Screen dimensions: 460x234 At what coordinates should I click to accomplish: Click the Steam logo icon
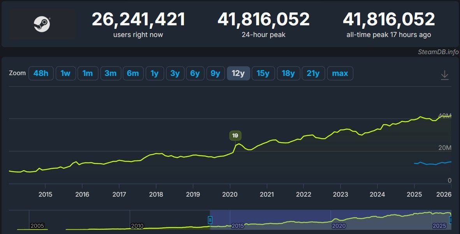coord(42,24)
